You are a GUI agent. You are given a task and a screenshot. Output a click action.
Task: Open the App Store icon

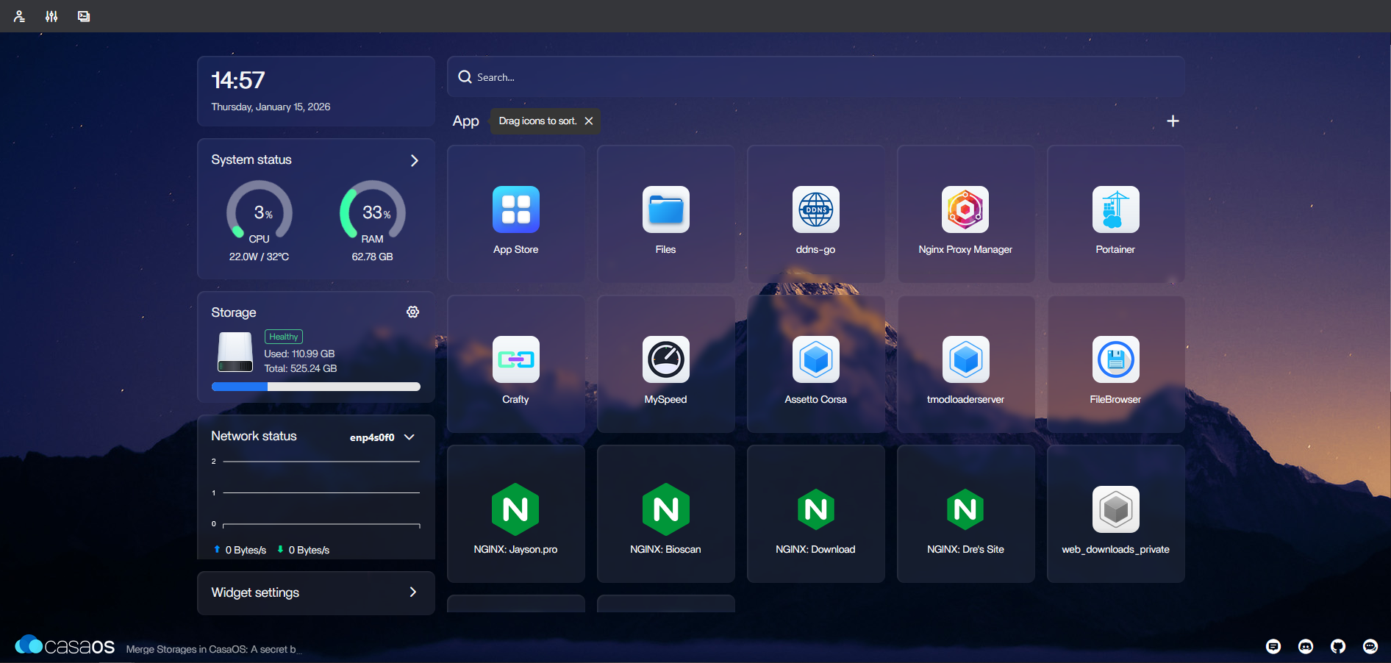pyautogui.click(x=515, y=210)
